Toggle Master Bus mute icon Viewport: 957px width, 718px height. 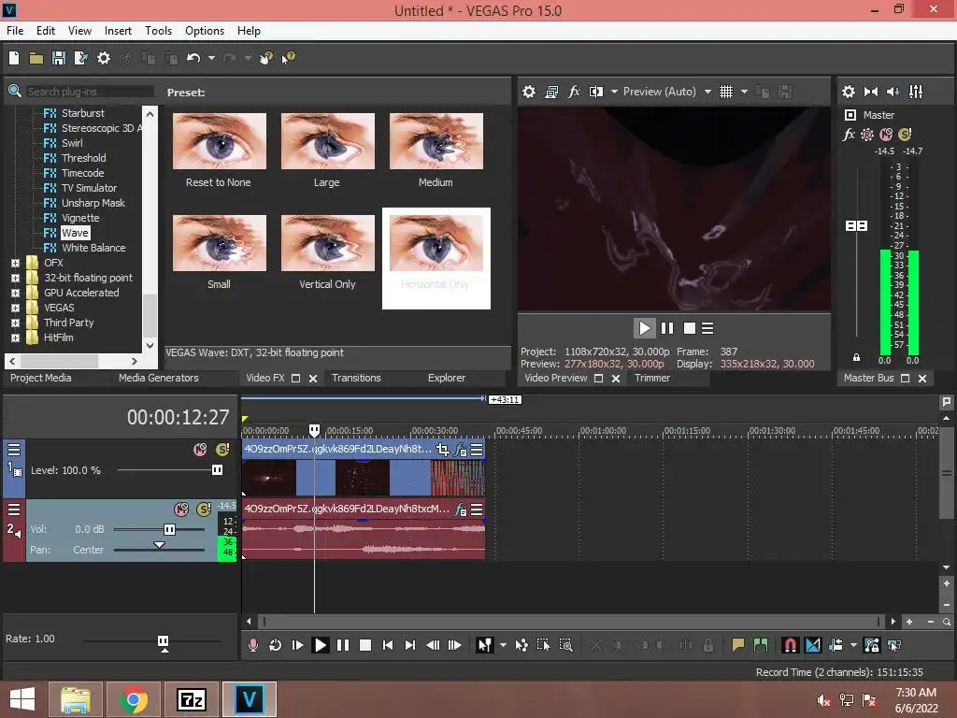pyautogui.click(x=886, y=135)
